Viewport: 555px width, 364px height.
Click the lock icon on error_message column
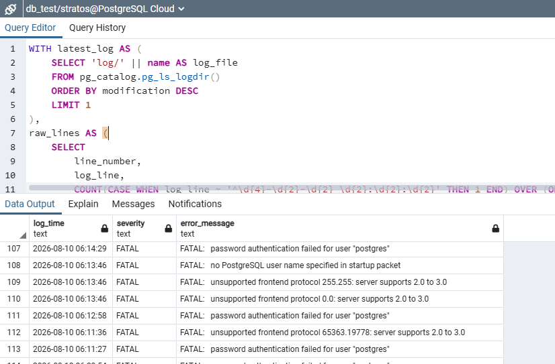[x=496, y=229]
